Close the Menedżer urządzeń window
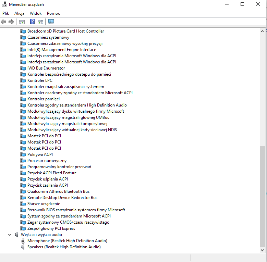Image resolution: width=267 pixels, height=262 pixels. 258,4
